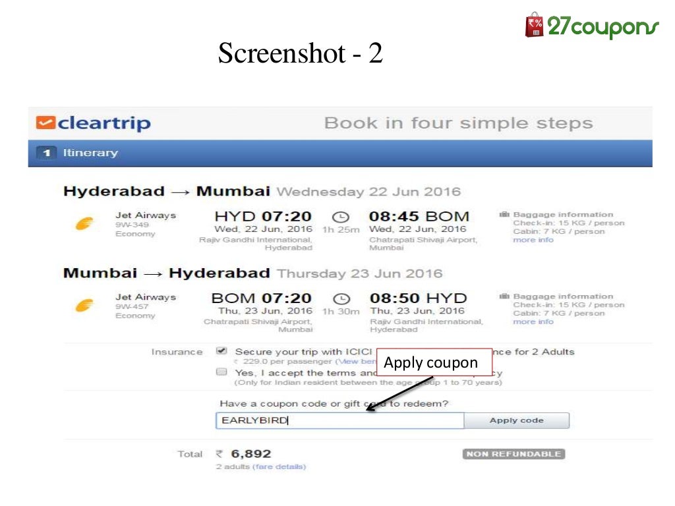675x506 pixels.
Task: Click the "Hyderabad → Mumbai" route heading
Action: (167, 191)
